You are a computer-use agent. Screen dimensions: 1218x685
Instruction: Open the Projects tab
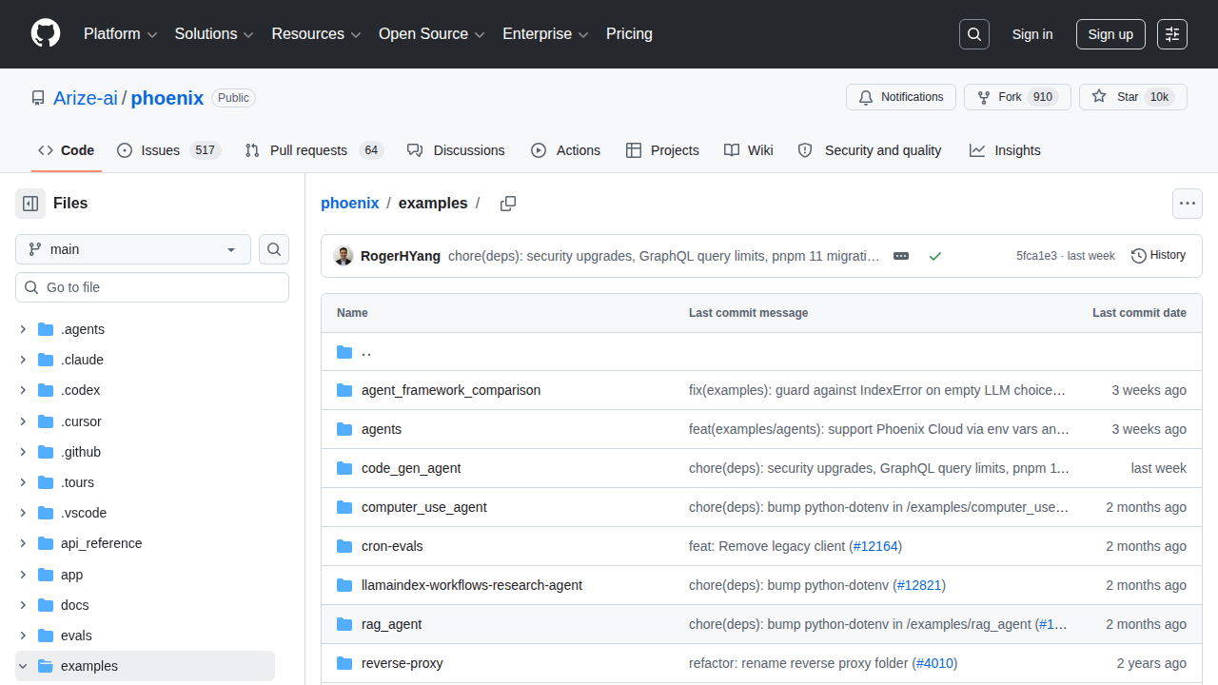(662, 150)
